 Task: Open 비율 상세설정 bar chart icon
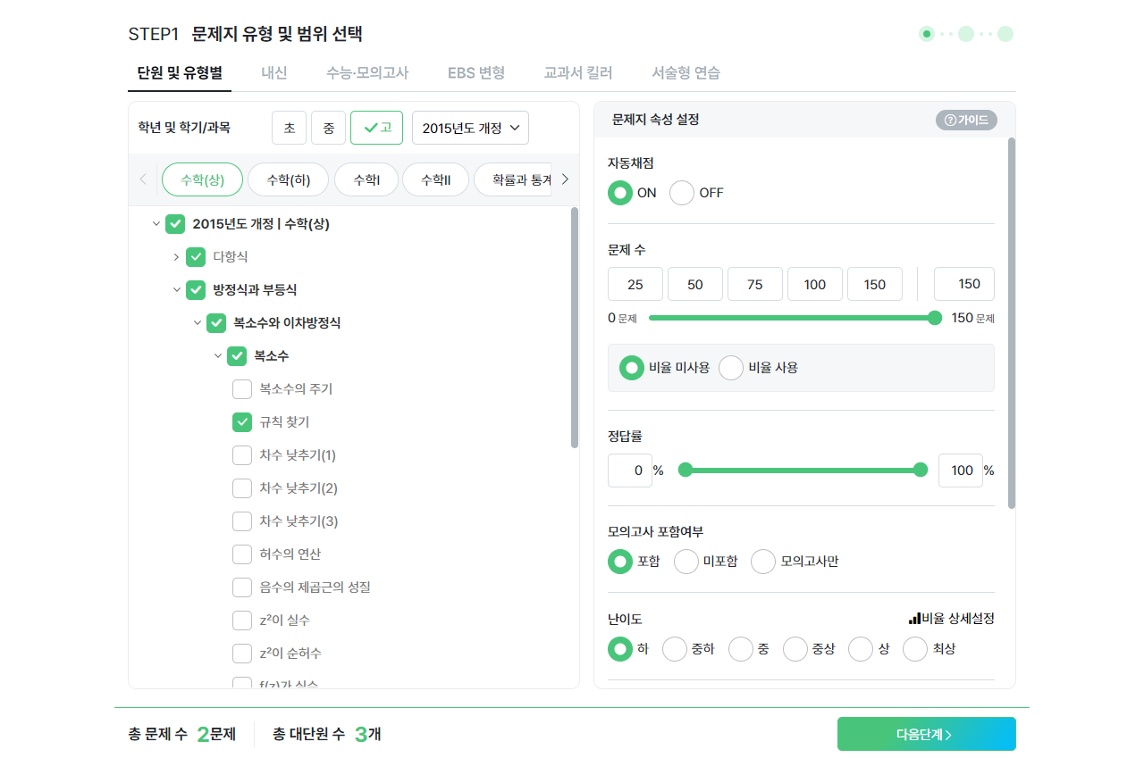point(914,619)
